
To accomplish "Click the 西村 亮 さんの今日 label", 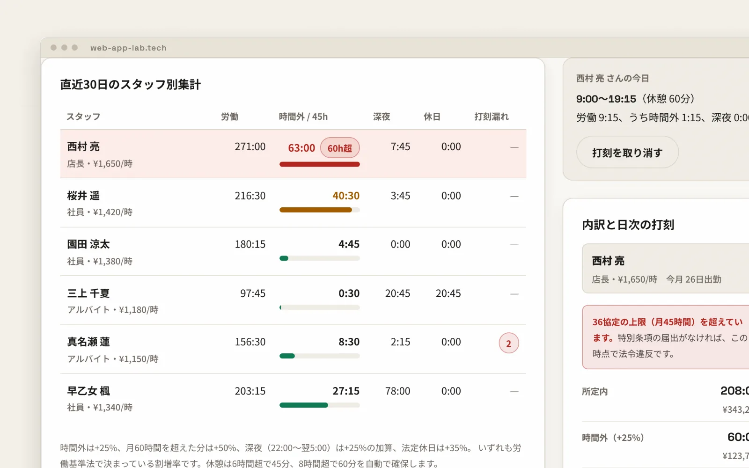I will click(x=613, y=78).
